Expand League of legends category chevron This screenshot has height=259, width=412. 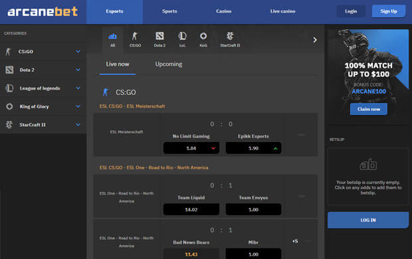78,88
